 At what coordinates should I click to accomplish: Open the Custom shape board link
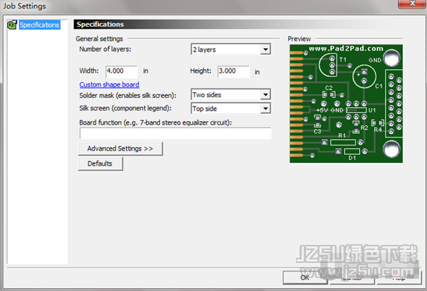click(x=109, y=85)
